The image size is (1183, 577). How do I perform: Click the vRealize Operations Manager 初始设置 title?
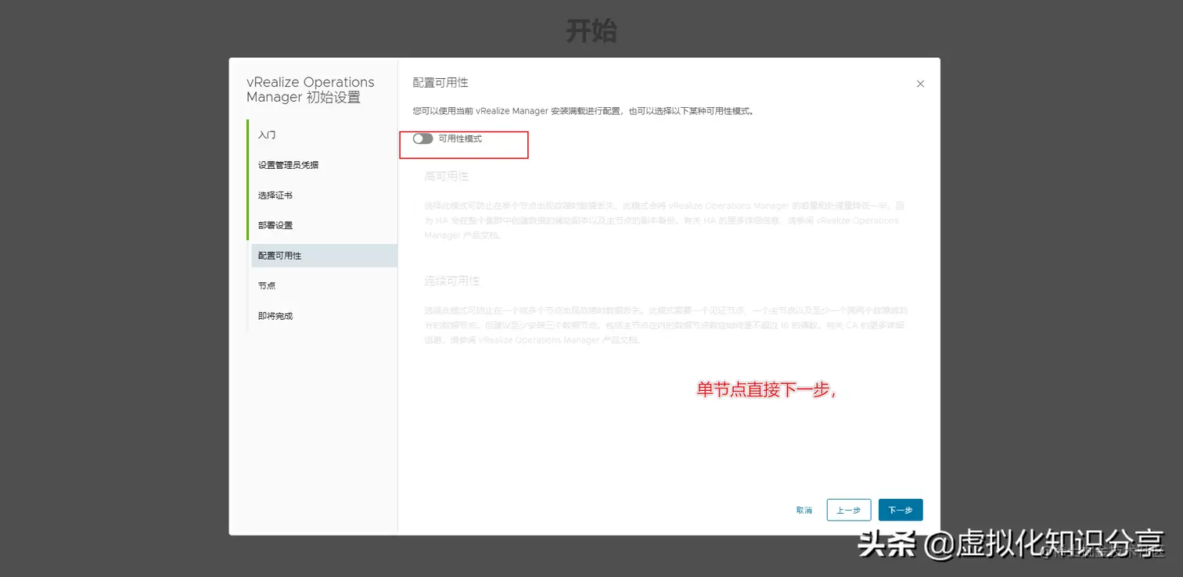tap(311, 89)
